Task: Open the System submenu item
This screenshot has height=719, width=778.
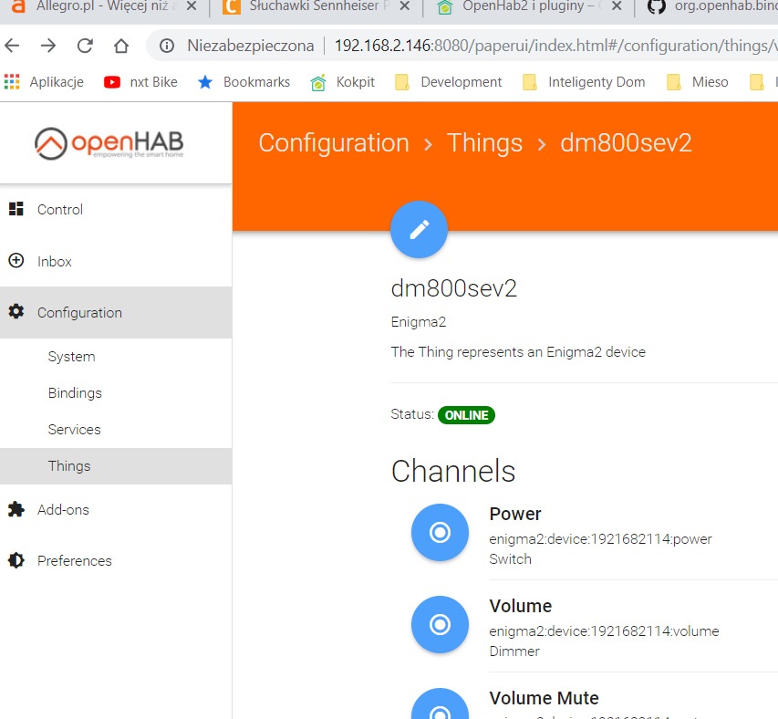Action: pyautogui.click(x=116, y=356)
